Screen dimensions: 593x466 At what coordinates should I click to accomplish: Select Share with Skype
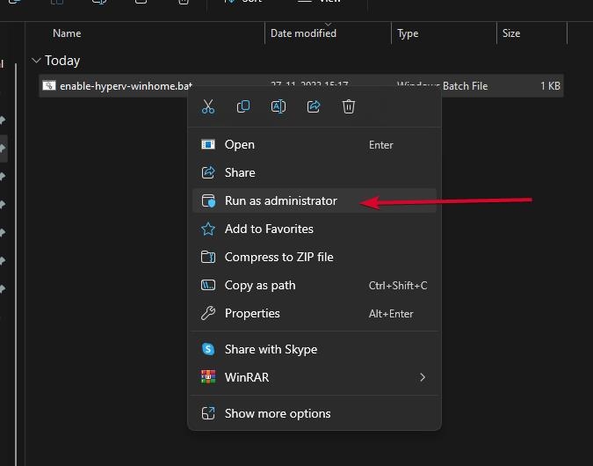(315, 349)
